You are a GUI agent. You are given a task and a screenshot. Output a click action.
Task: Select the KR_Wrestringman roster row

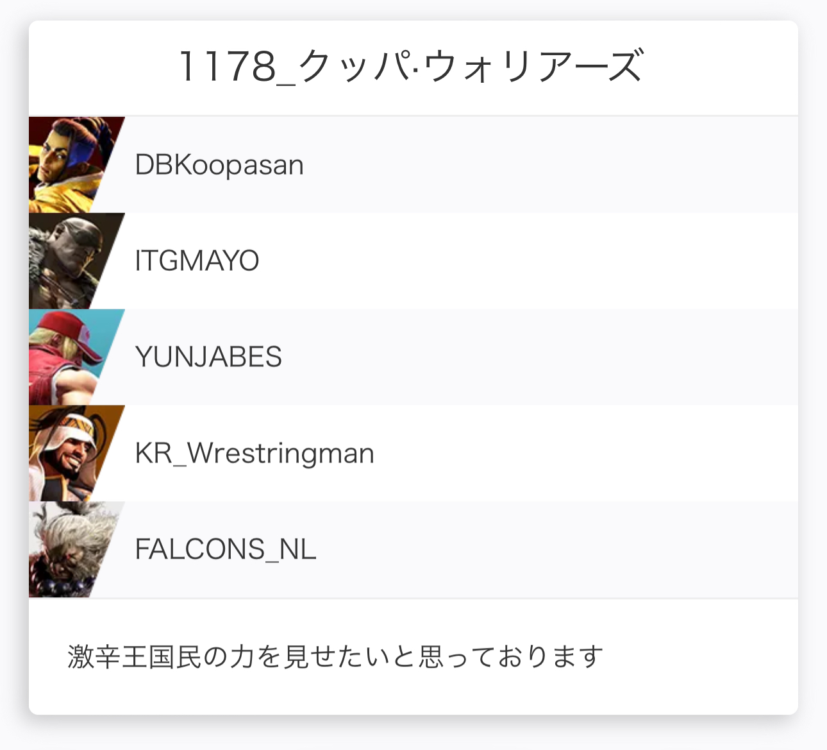(x=513, y=454)
